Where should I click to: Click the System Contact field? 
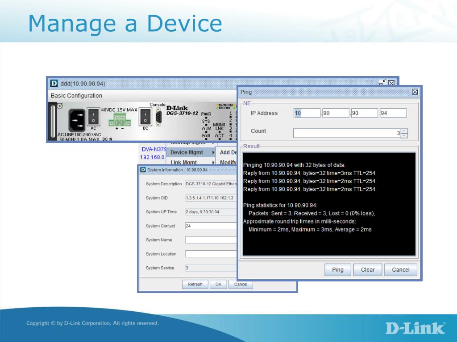(x=211, y=226)
